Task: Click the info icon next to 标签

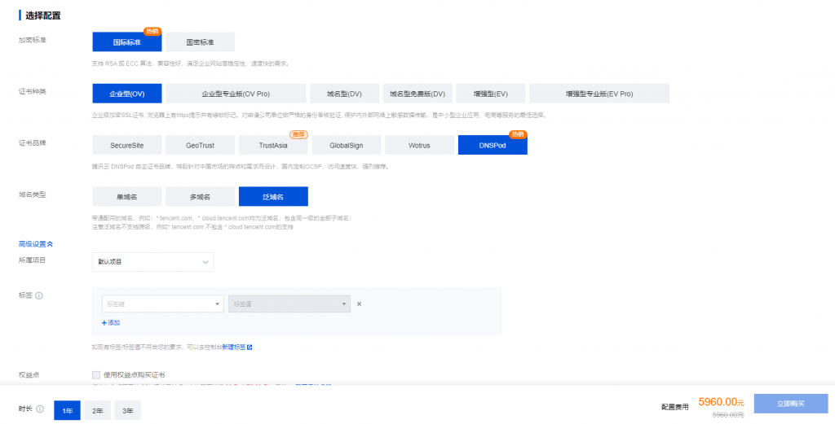Action: coord(39,295)
